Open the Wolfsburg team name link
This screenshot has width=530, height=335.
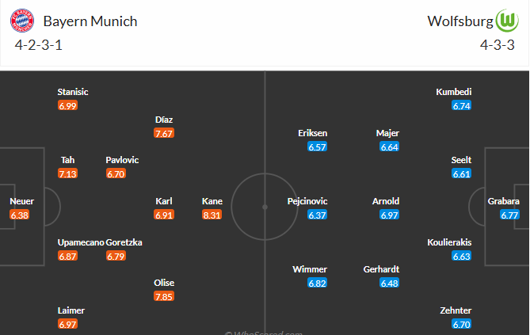click(x=459, y=21)
